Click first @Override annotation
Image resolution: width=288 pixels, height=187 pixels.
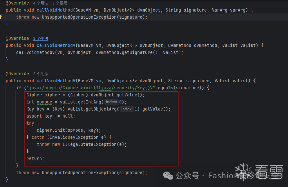pos(17,3)
